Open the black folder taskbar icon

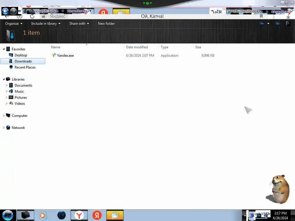point(26,215)
